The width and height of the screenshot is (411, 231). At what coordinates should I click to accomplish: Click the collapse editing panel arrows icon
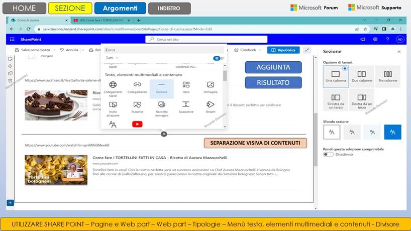click(306, 50)
